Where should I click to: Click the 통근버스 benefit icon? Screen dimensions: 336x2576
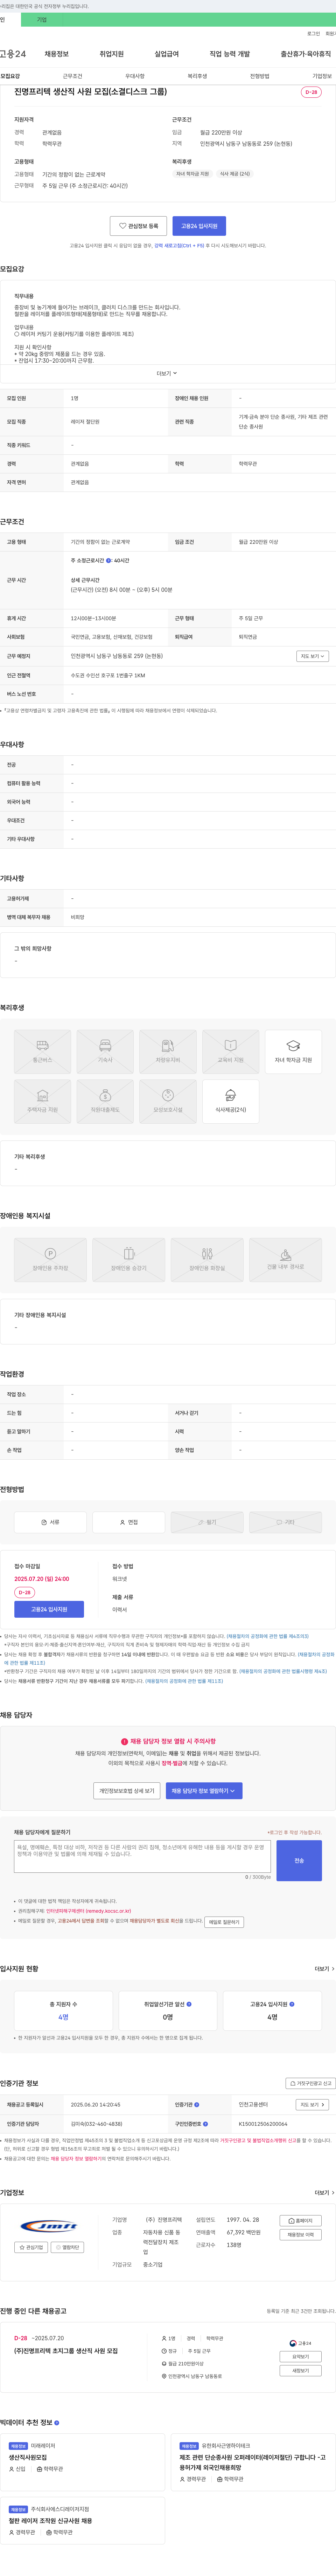42,1051
